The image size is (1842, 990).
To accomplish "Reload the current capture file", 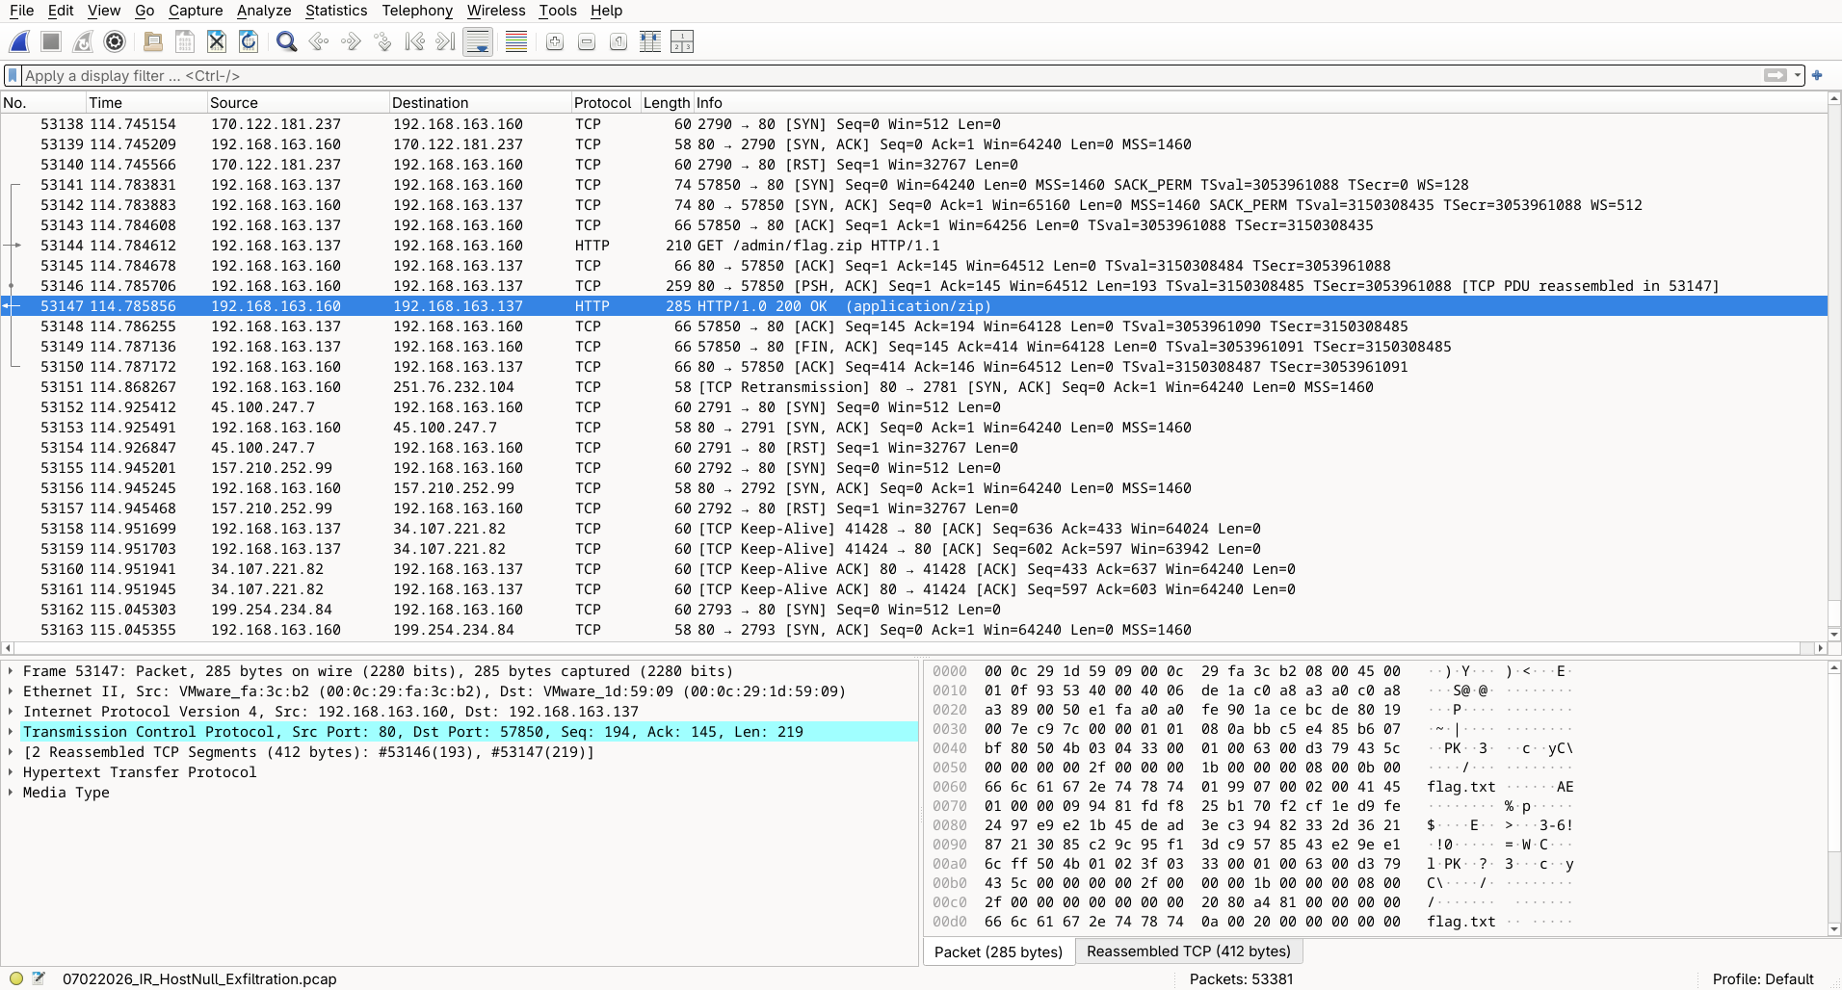I will (x=249, y=41).
